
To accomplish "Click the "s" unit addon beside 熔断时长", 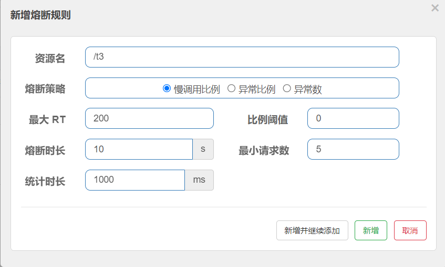I will click(x=203, y=149).
